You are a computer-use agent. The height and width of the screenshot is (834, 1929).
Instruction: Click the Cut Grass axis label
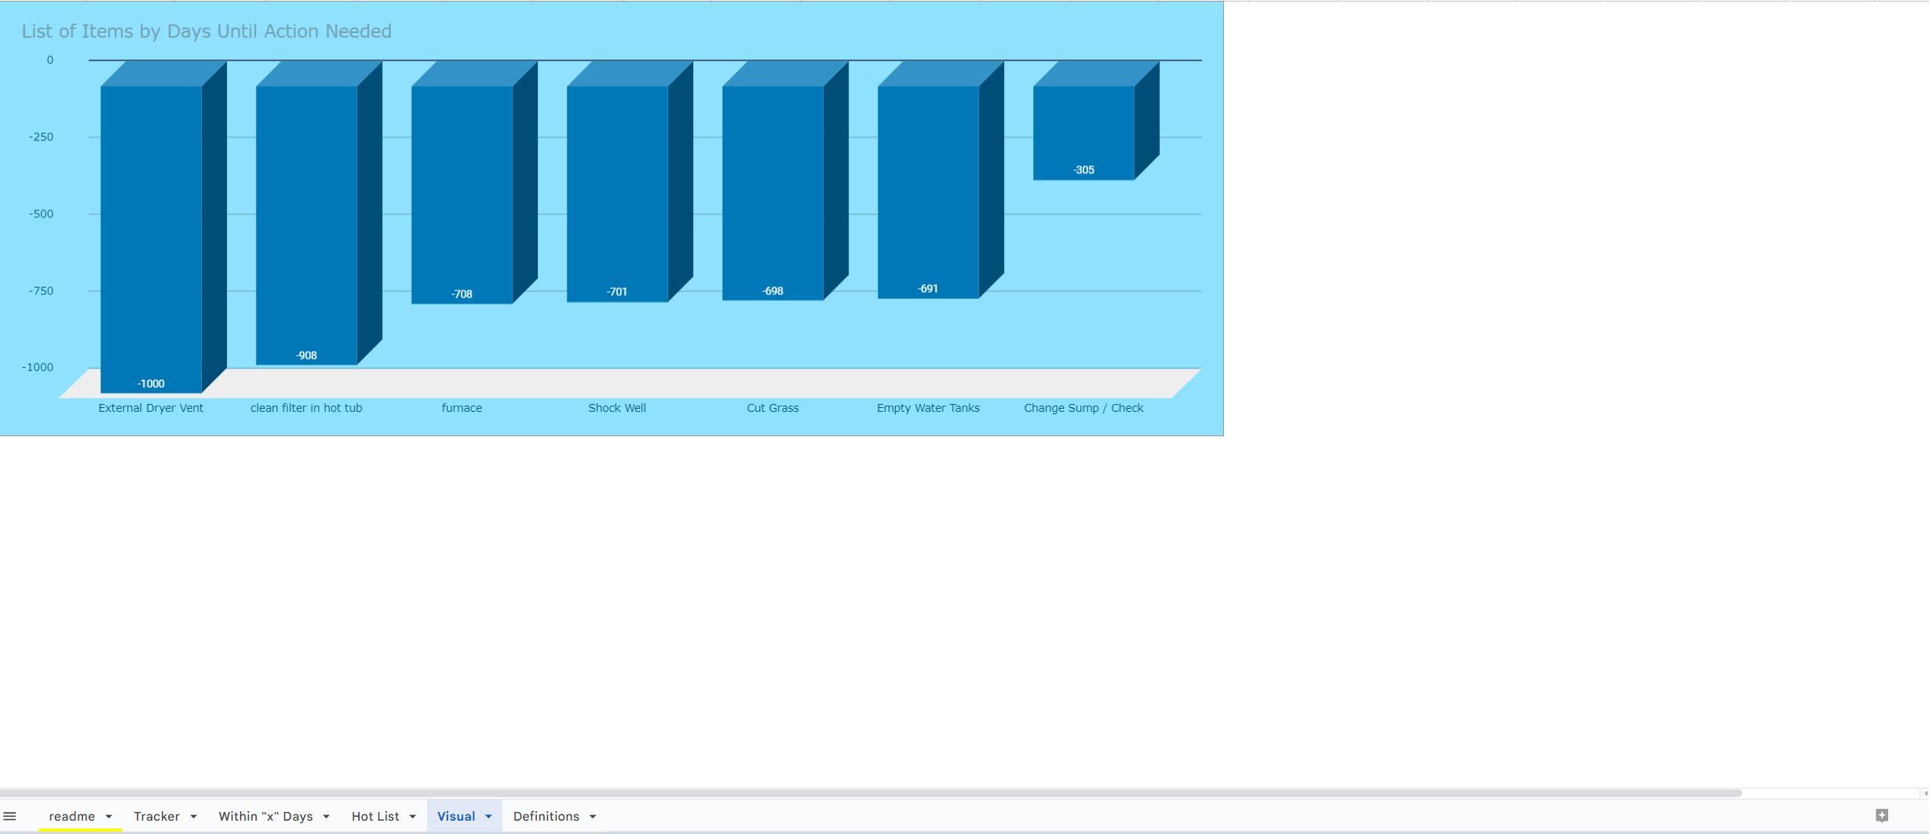pyautogui.click(x=773, y=408)
